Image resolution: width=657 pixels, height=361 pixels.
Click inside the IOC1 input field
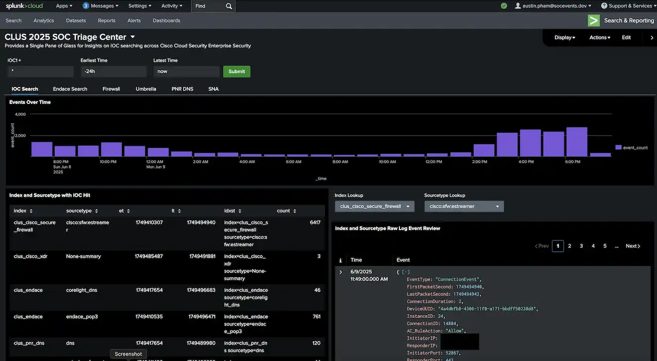40,71
